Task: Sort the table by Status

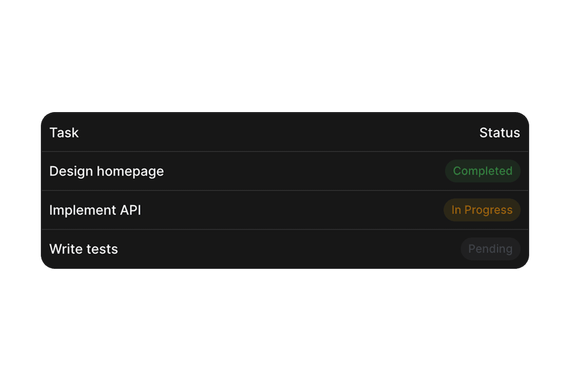Action: [x=499, y=133]
